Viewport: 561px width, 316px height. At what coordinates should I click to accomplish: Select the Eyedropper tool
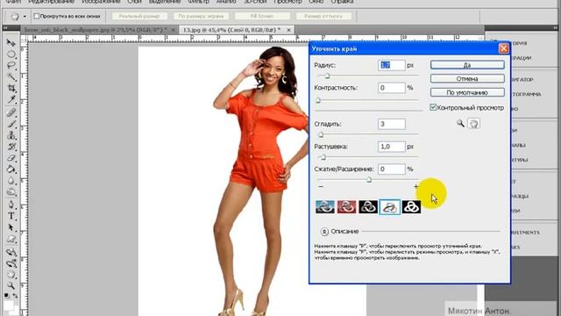11,99
